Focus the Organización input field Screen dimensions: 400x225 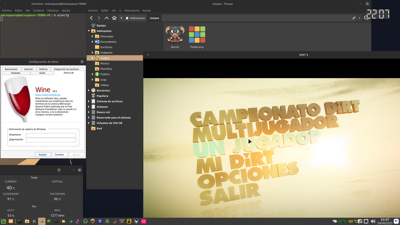coord(51,140)
